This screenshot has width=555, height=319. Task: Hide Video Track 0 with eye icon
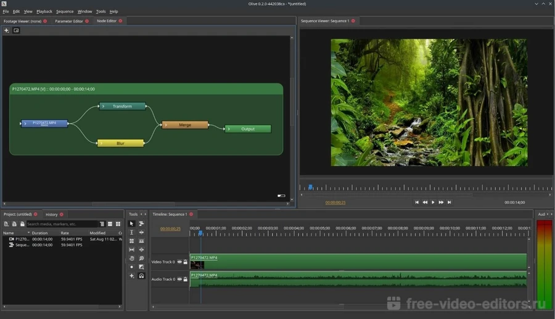179,262
